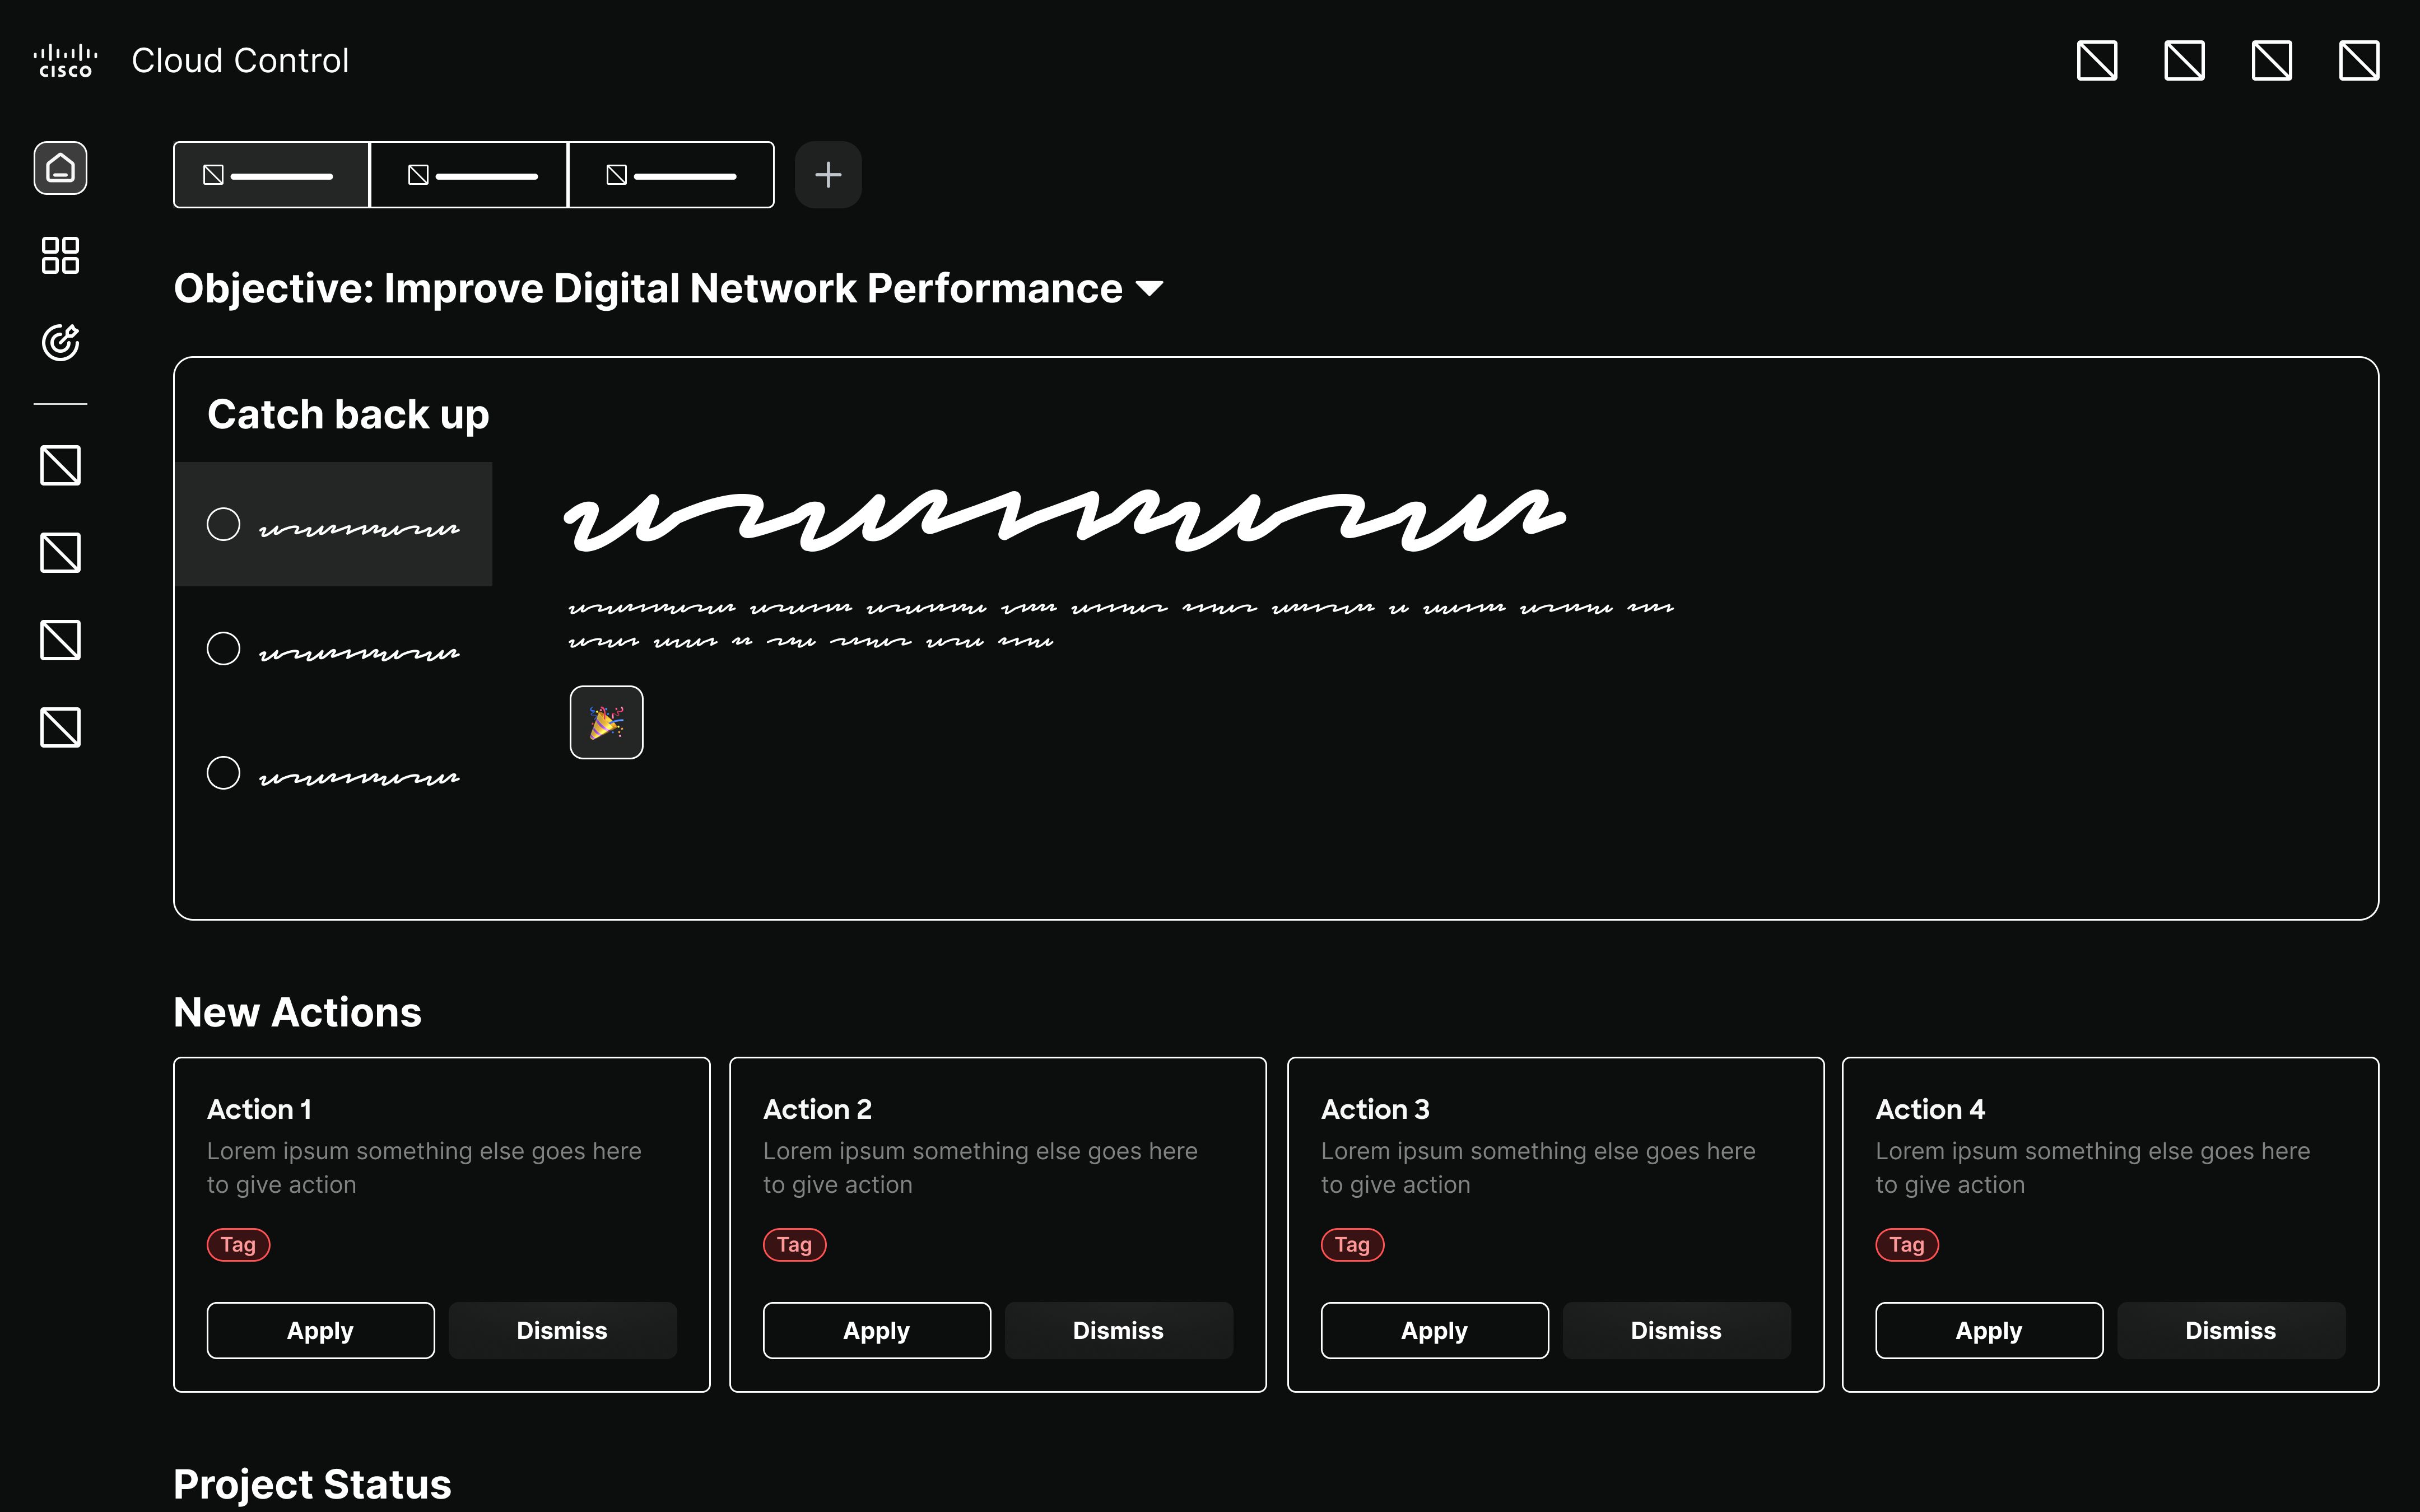Select the target objective icon in the sidebar
Viewport: 2420px width, 1512px height.
pyautogui.click(x=60, y=341)
